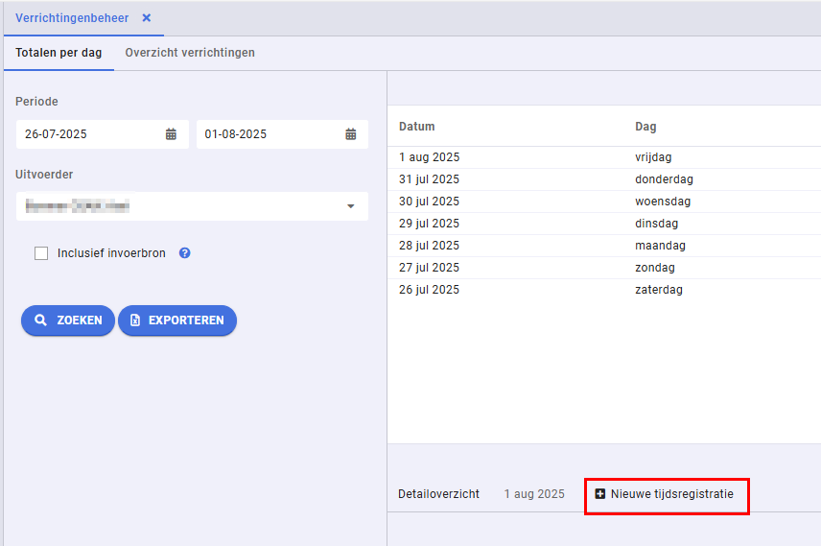Enable the Inclusief invoerbron checkbox
The height and width of the screenshot is (546, 821).
click(41, 253)
